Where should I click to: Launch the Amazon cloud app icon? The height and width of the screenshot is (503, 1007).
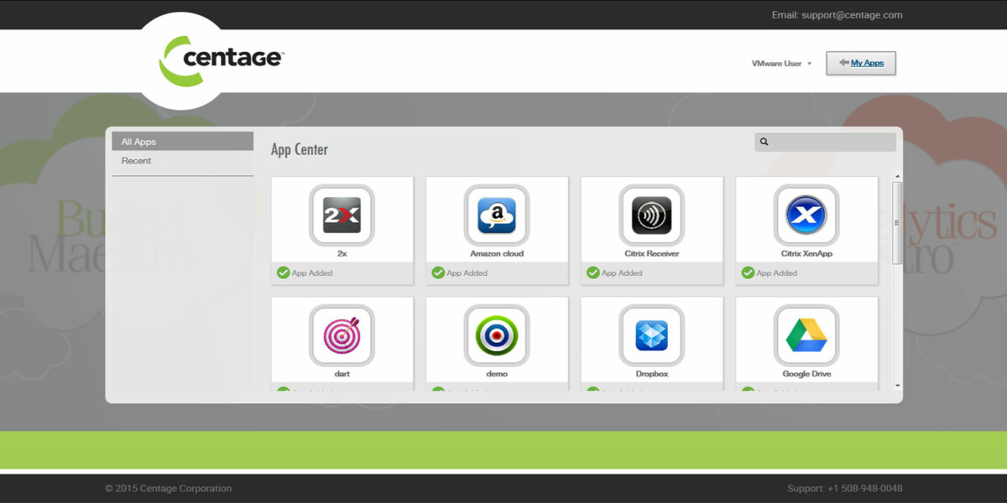tap(497, 215)
